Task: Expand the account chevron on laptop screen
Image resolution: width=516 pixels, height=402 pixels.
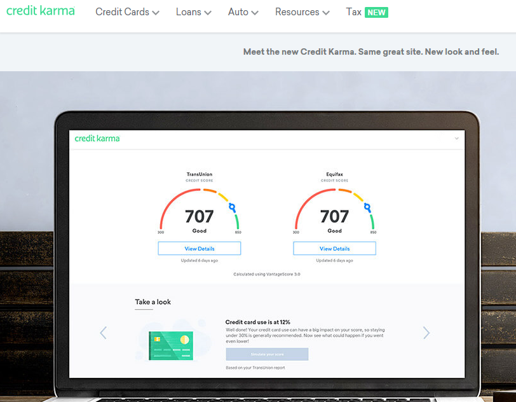Action: click(456, 139)
